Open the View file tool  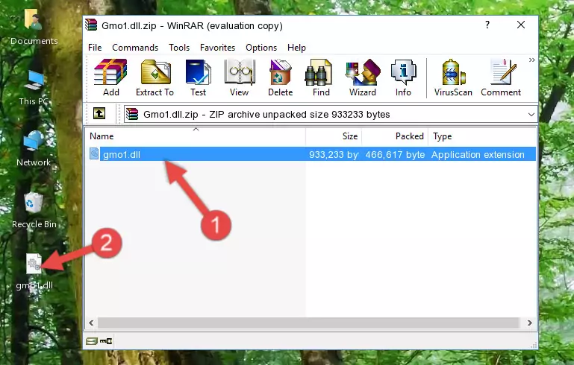point(240,77)
